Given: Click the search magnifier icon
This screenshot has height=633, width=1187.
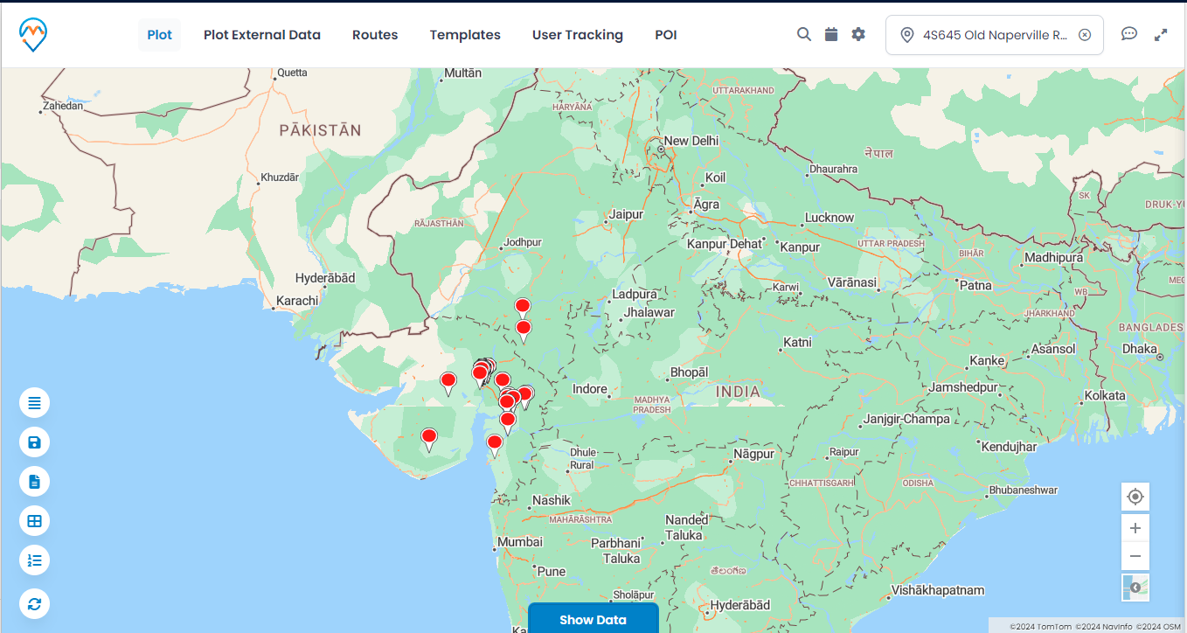Looking at the screenshot, I should 804,34.
